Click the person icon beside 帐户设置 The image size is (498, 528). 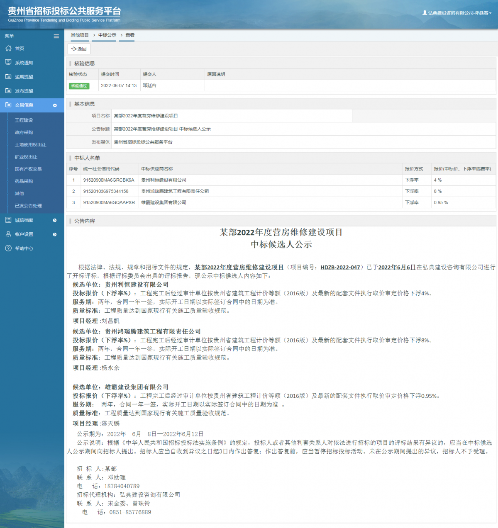pos(8,234)
